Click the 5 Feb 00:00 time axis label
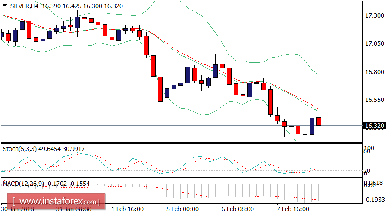The height and width of the screenshot is (215, 388). point(183,209)
